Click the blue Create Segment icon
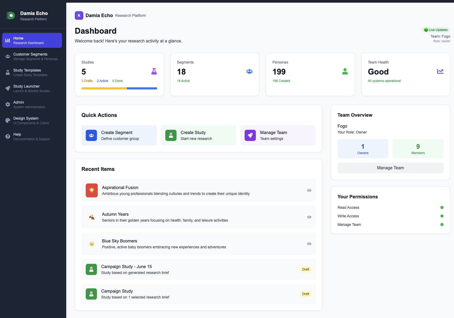 pyautogui.click(x=91, y=135)
